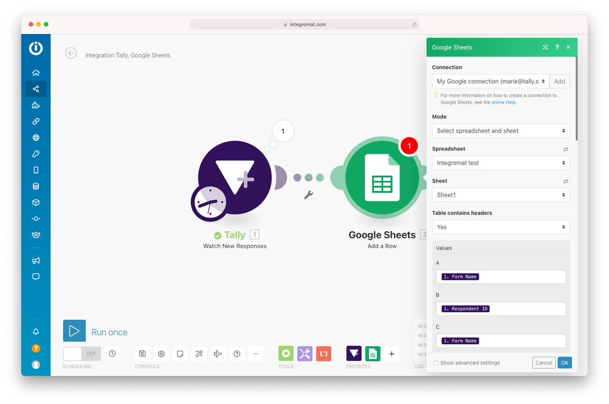Click the Cancel button
This screenshot has width=609, height=404.
(x=544, y=363)
